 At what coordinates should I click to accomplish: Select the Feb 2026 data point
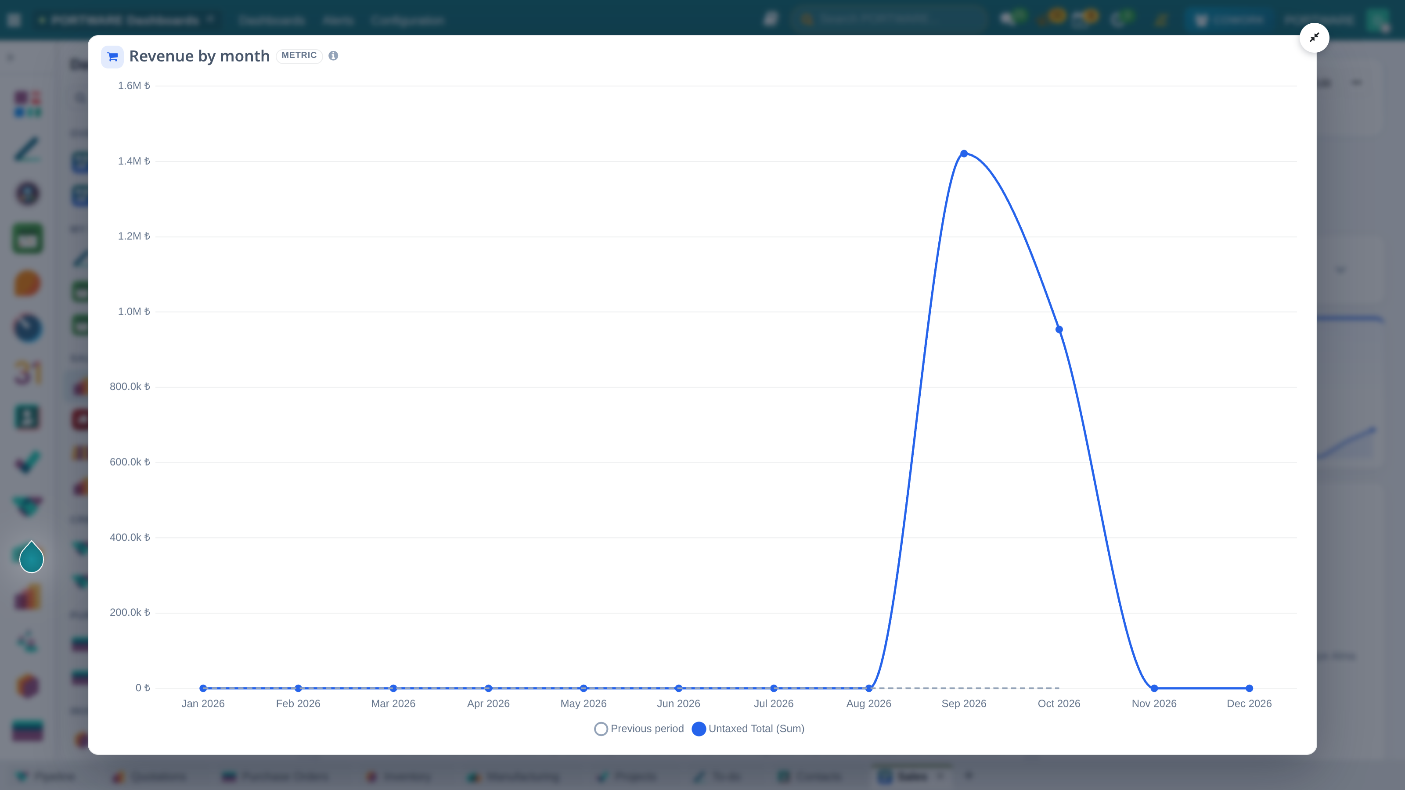[x=299, y=688]
